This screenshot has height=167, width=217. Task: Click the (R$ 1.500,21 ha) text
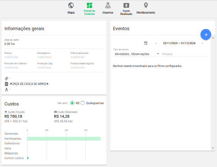point(16,121)
